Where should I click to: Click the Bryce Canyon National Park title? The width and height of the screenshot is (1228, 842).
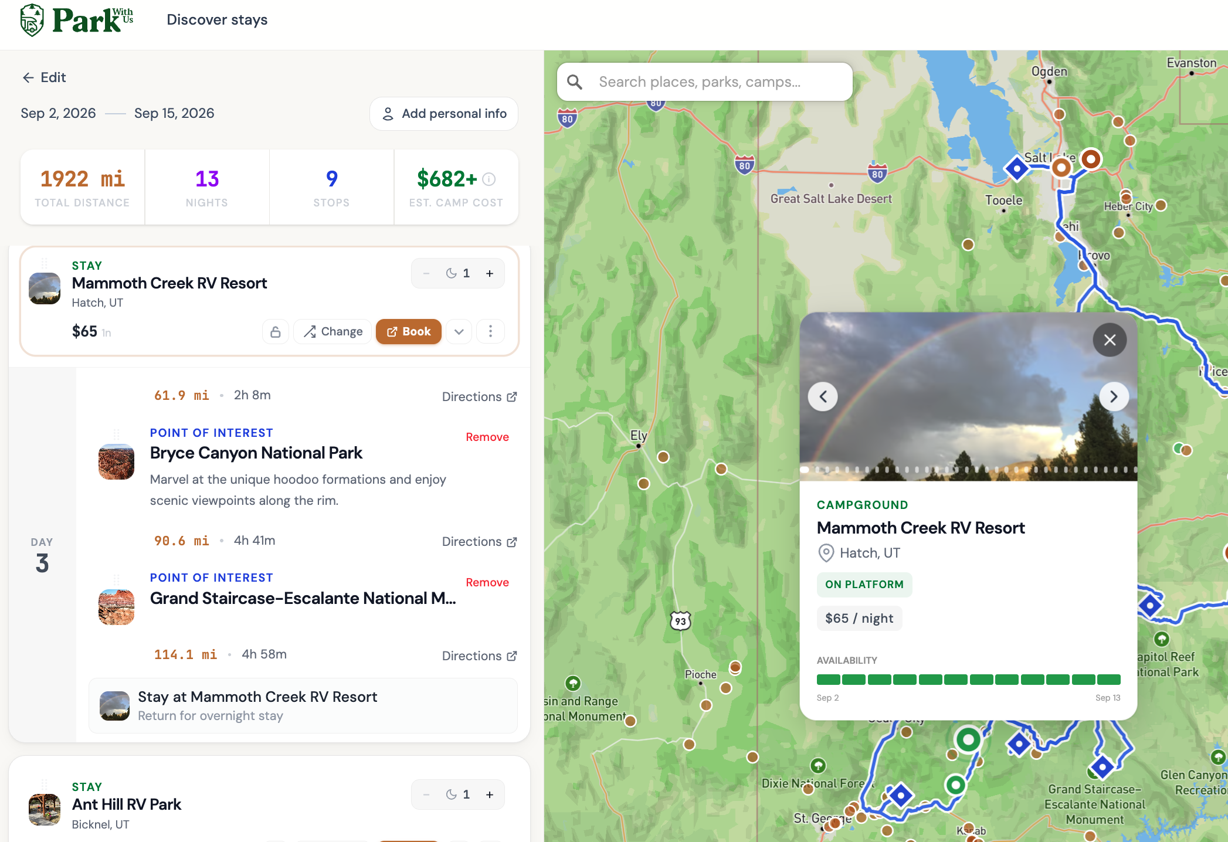pyautogui.click(x=256, y=453)
